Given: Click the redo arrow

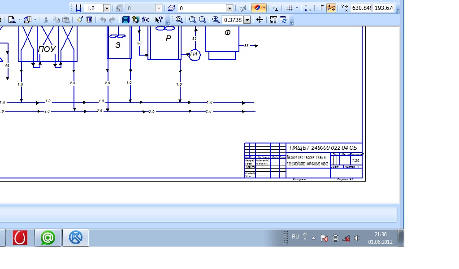Looking at the screenshot, I should 112,20.
